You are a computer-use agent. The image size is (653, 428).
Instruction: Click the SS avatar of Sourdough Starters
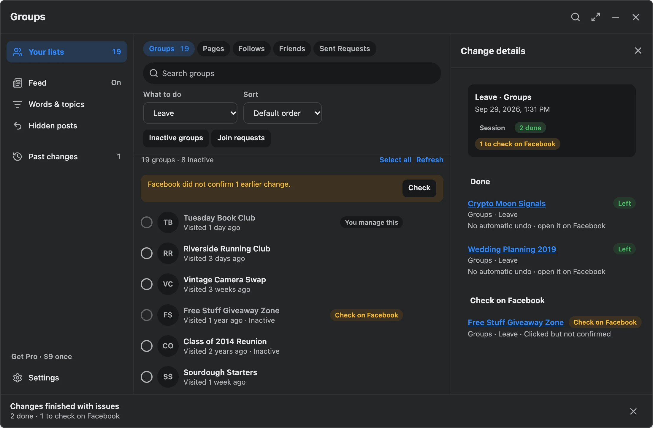[x=168, y=377]
